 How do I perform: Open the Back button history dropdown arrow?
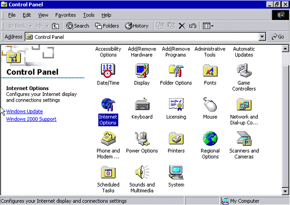(31, 26)
